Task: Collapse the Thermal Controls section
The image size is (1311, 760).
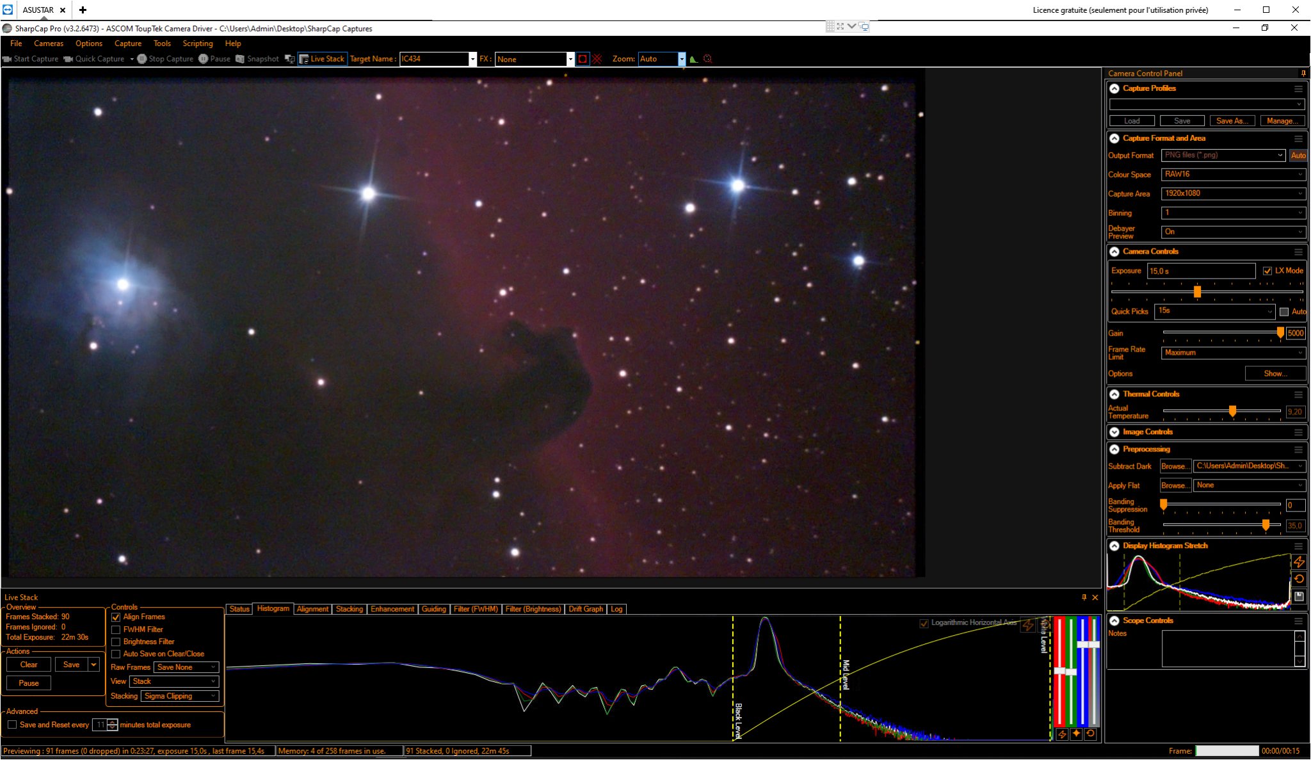Action: tap(1114, 394)
